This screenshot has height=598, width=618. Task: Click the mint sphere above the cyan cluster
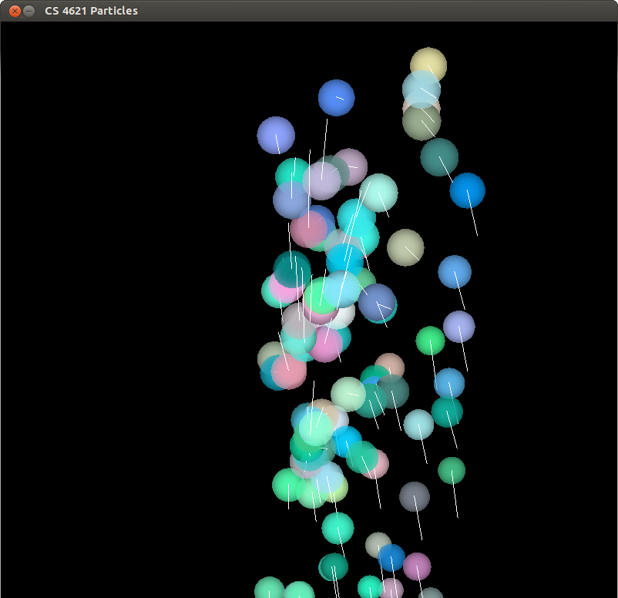tap(378, 193)
